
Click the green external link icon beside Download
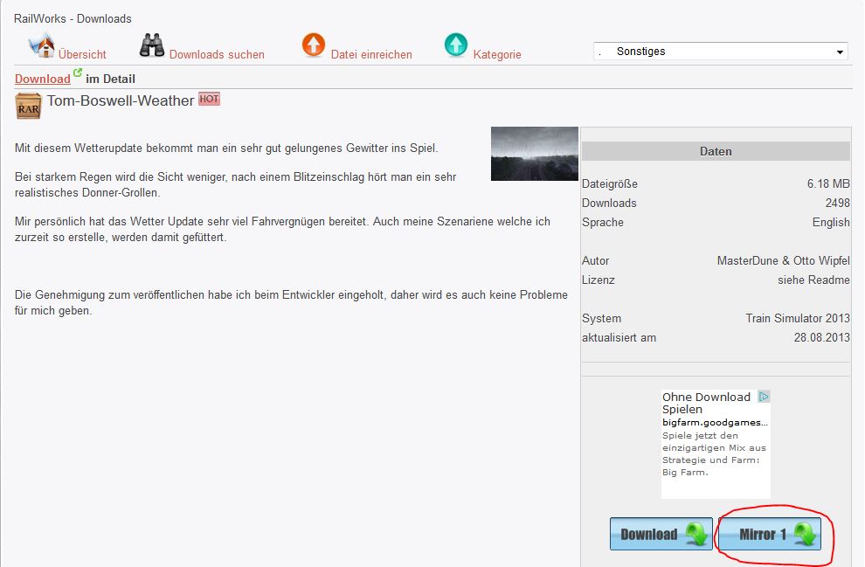78,73
